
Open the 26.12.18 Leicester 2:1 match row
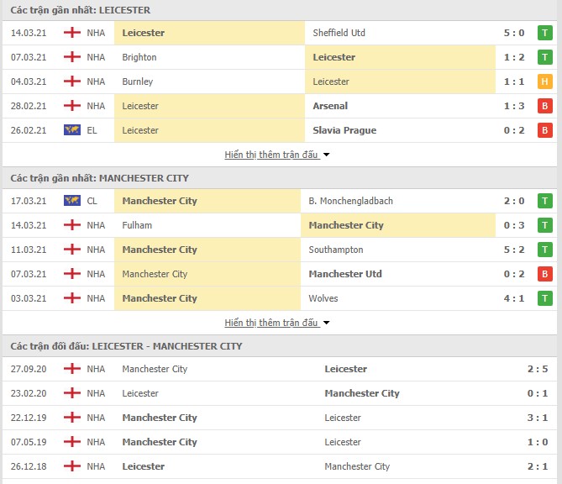pos(280,466)
